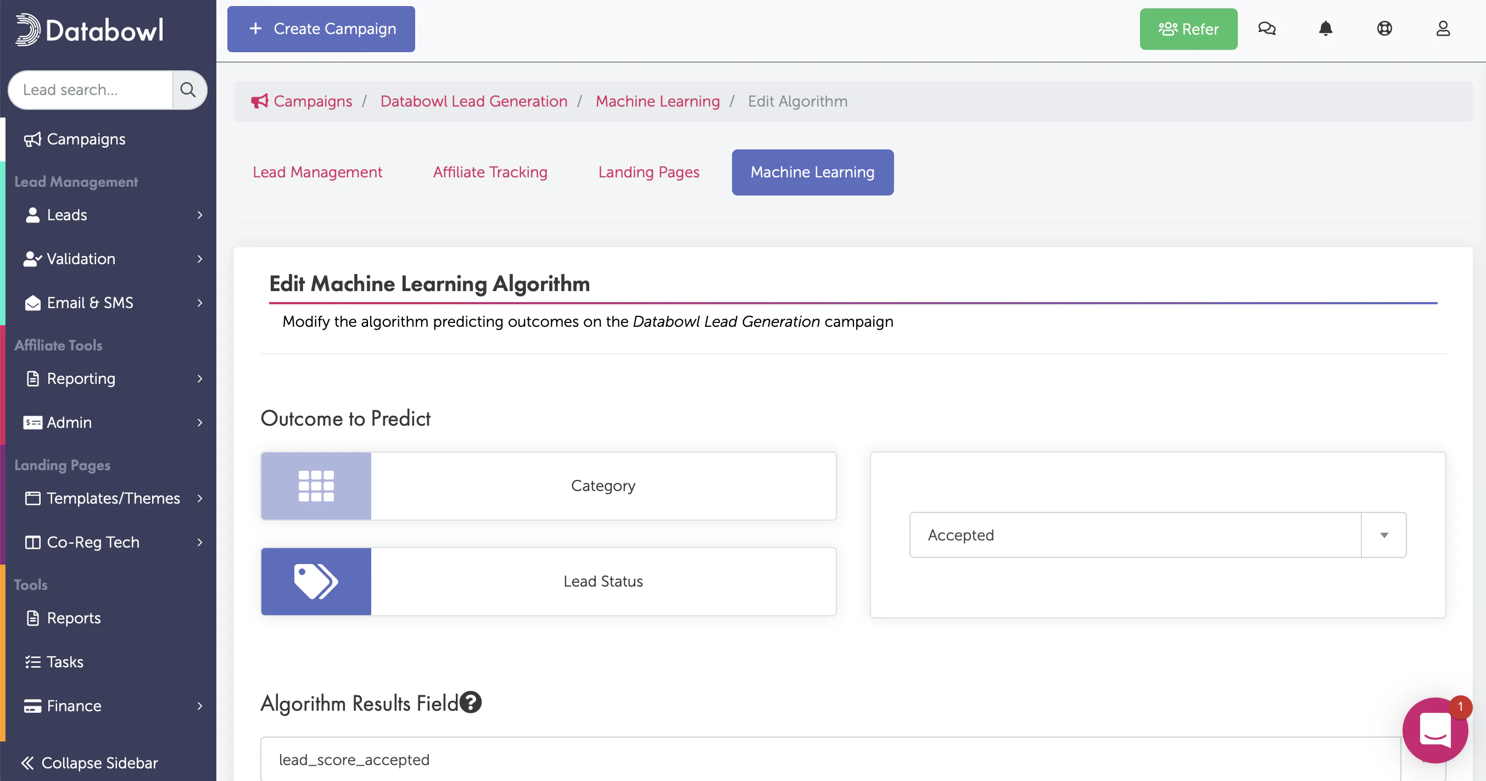Click the Lead search input field
Screen dimensions: 1486x781
click(91, 90)
